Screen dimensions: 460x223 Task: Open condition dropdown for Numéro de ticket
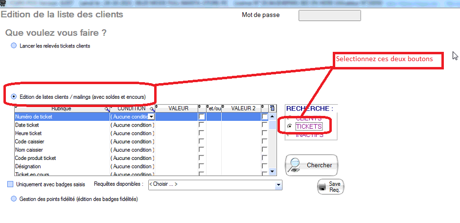click(x=151, y=117)
